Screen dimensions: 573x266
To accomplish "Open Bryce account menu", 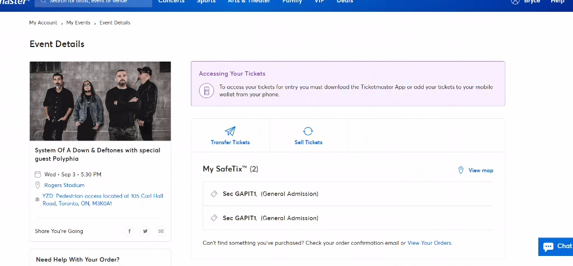I will [532, 2].
